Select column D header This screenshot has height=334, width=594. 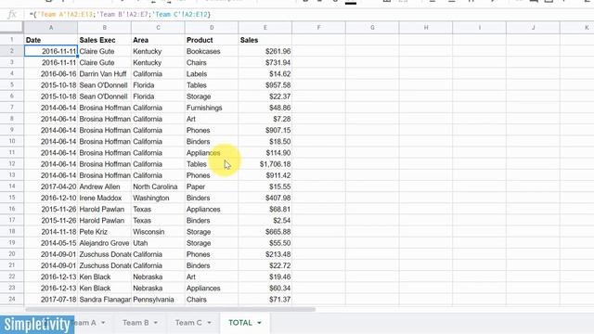point(212,28)
